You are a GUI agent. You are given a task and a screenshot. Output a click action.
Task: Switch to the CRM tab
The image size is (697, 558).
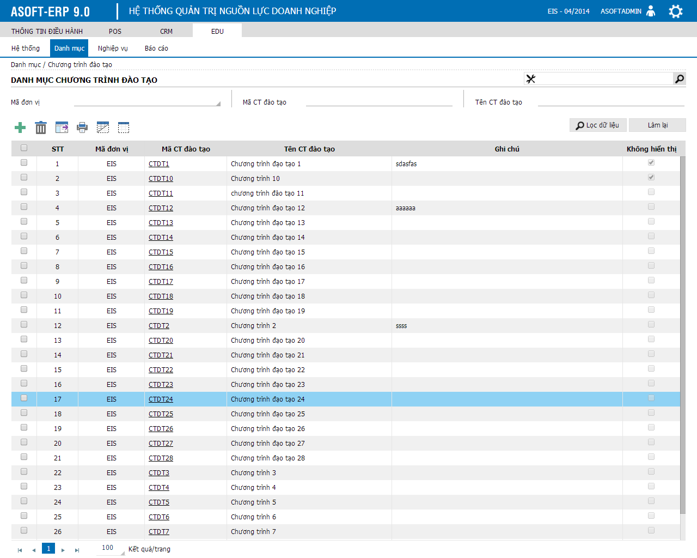point(166,31)
